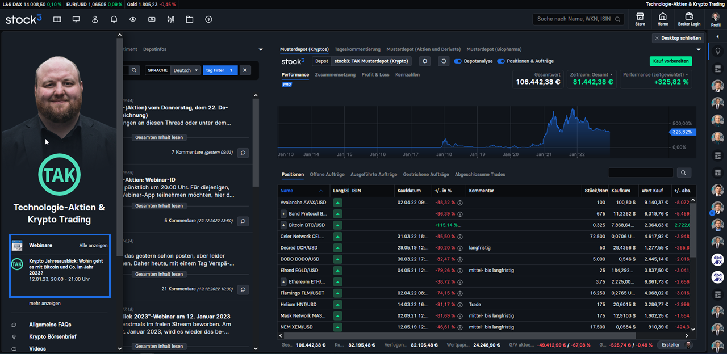Open the comment bubble for the 5 Kommentare post
This screenshot has height=354, width=727.
(x=243, y=221)
